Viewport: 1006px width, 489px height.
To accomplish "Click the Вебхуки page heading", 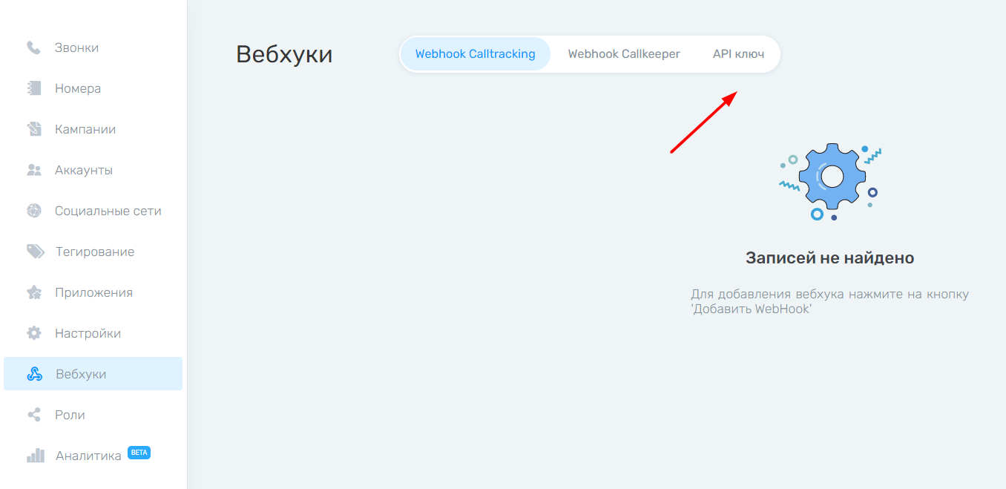I will click(284, 54).
